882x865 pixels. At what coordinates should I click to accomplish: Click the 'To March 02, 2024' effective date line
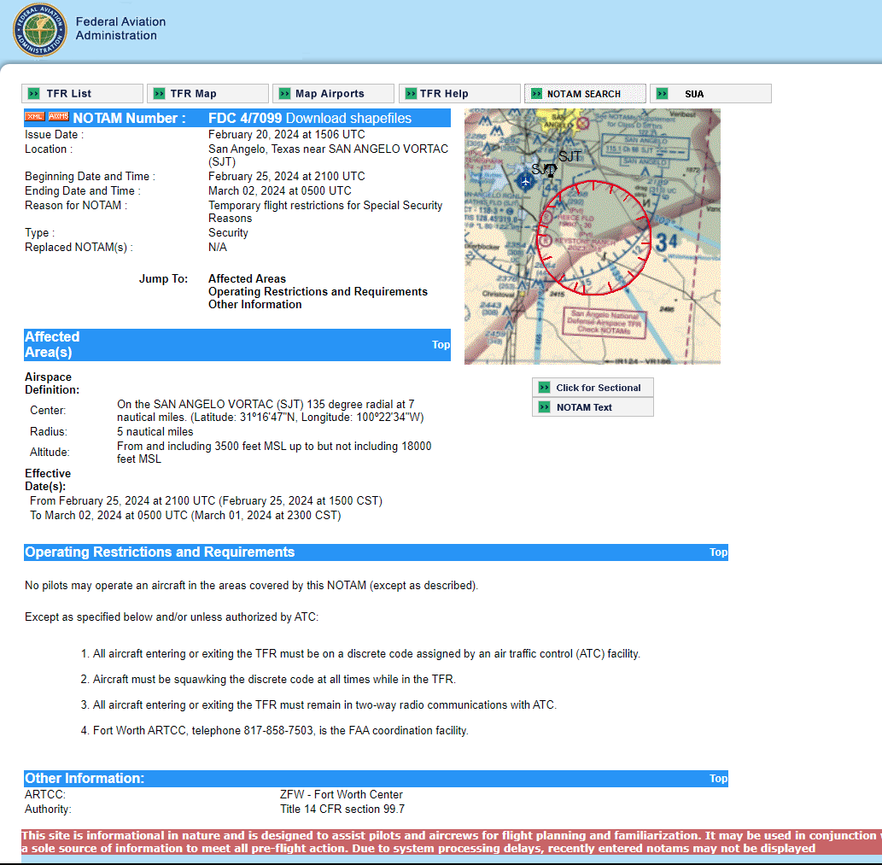tap(185, 516)
